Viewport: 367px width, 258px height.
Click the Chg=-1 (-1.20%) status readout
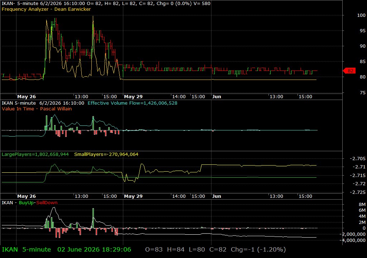point(258,249)
